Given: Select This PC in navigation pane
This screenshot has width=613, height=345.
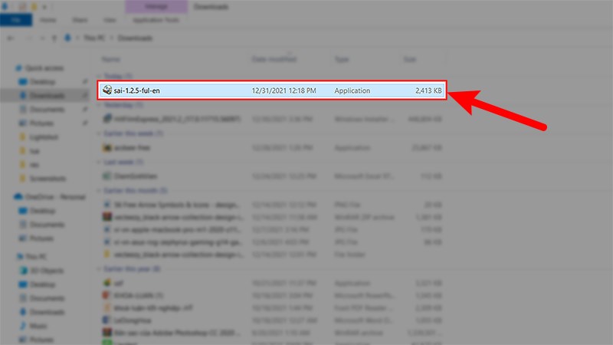Looking at the screenshot, I should (36, 257).
